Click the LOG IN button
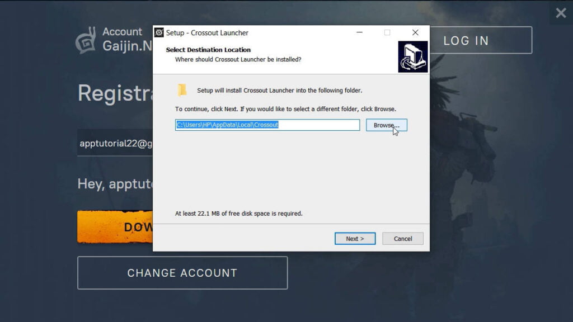Image resolution: width=573 pixels, height=322 pixels. point(480,40)
